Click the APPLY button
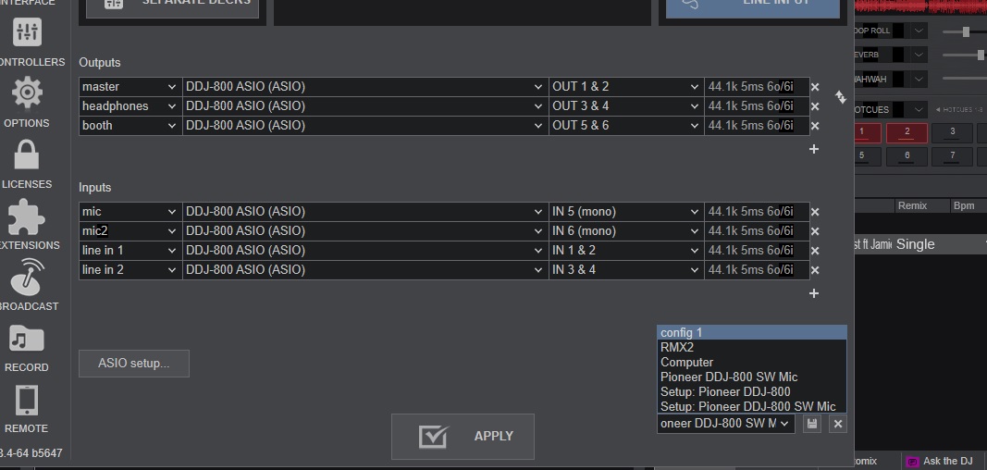The width and height of the screenshot is (987, 470). tap(463, 436)
